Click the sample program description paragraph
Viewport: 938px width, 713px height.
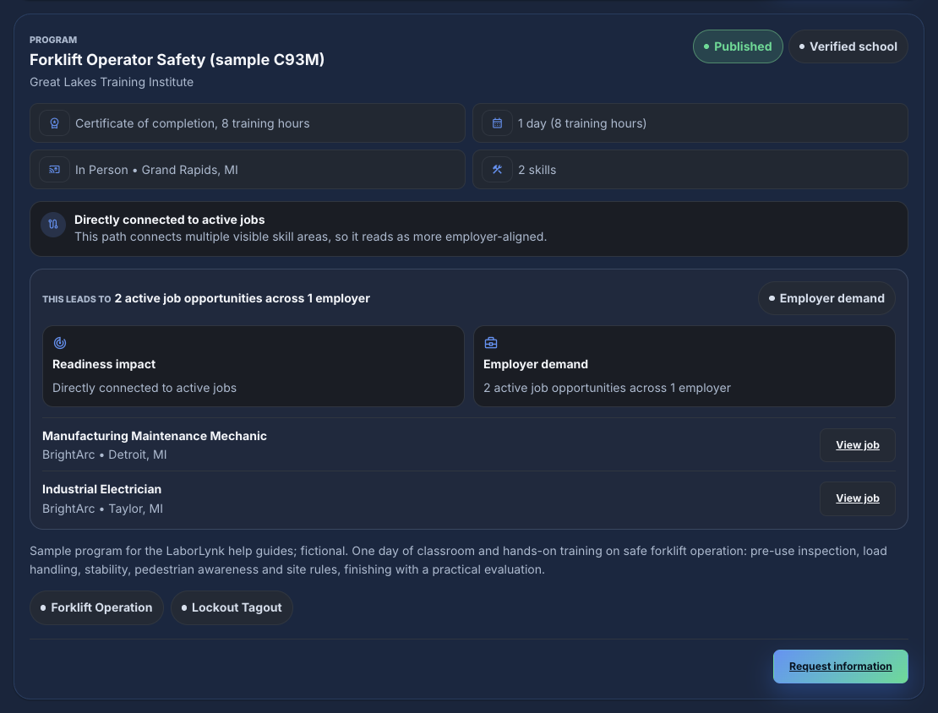point(458,560)
